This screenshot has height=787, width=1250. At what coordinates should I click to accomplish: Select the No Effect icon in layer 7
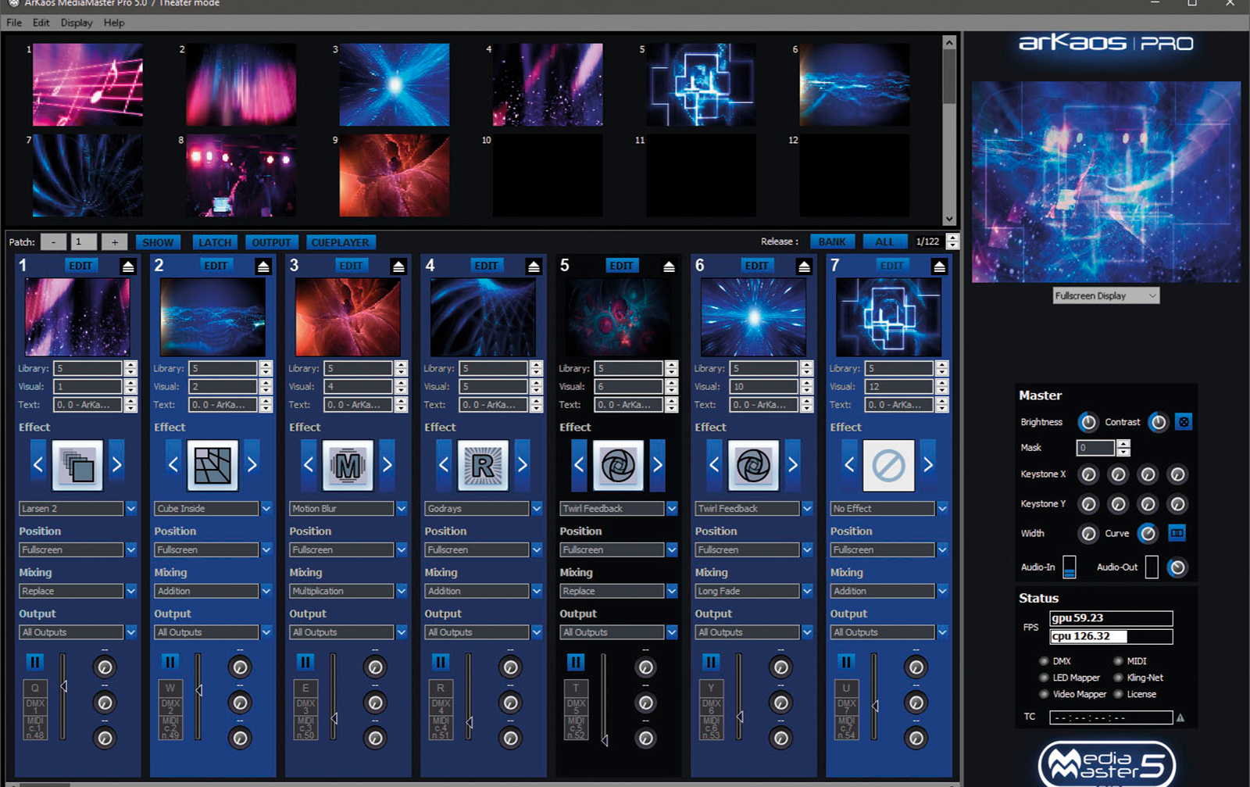point(888,465)
